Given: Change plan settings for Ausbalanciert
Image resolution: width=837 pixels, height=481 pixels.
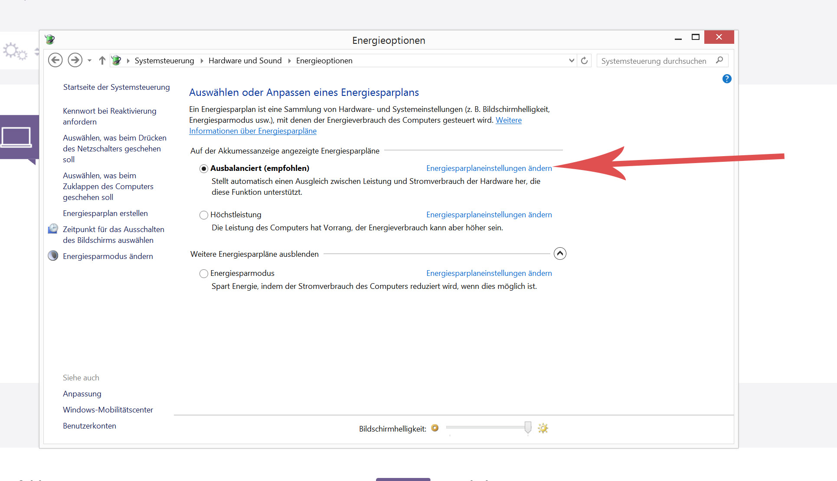Looking at the screenshot, I should click(x=489, y=168).
